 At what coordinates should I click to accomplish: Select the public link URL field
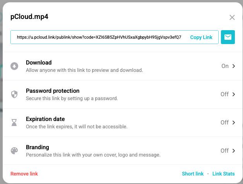click(99, 37)
